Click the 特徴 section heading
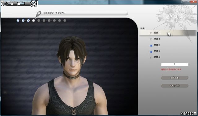Viewport: 198px width, 116px height. coord(142,28)
